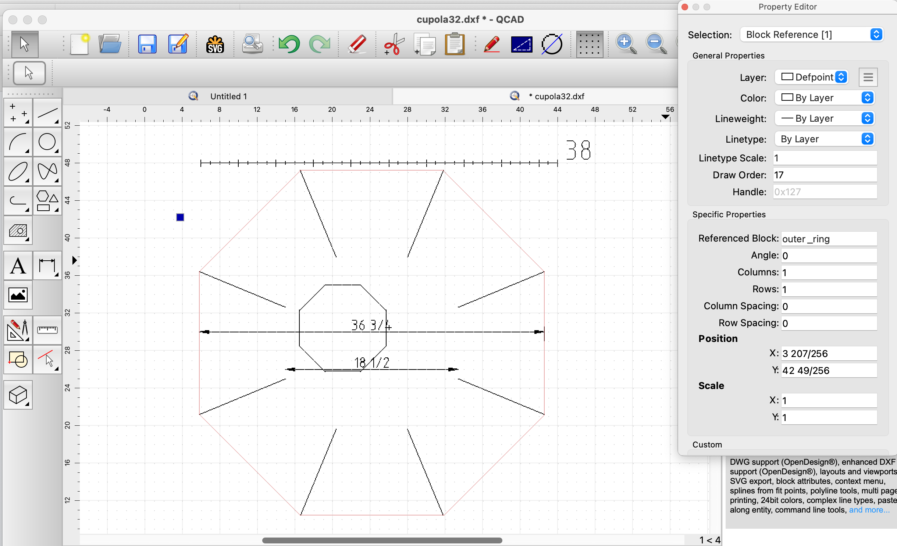Switch to the Untitled 1 tab
The height and width of the screenshot is (546, 897).
[228, 96]
